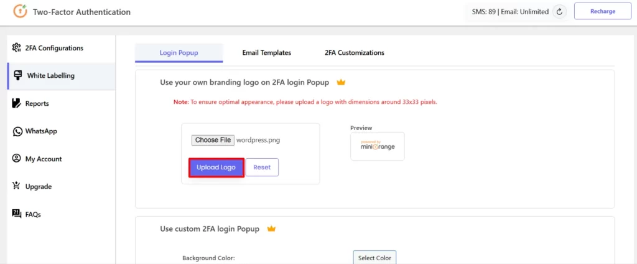Viewport: 637px width, 264px height.
Task: Click the Recharge button
Action: coord(603,11)
